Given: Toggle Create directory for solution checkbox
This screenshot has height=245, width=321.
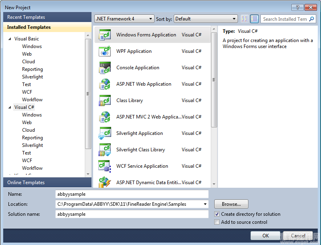Looking at the screenshot, I should pos(217,214).
